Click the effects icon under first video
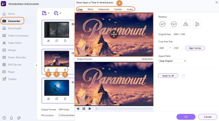 65,41
